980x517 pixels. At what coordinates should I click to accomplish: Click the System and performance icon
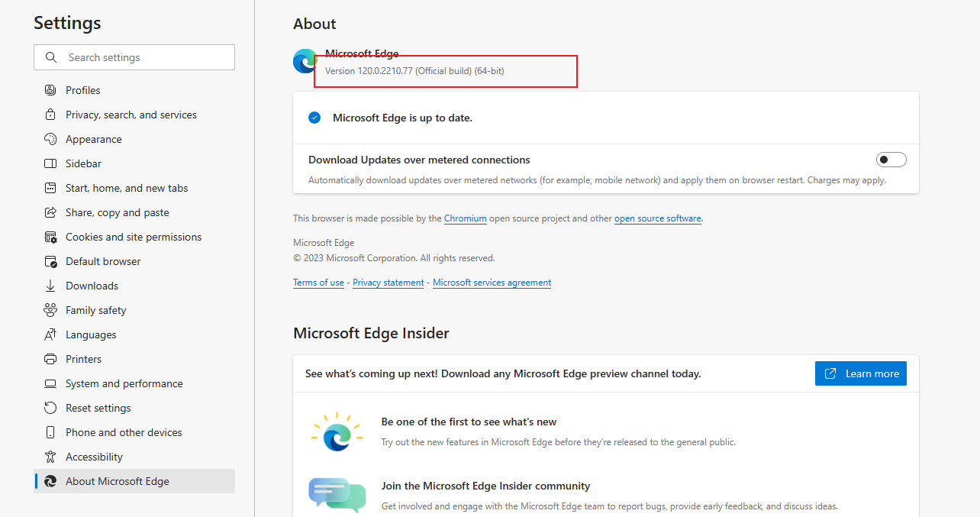[50, 383]
